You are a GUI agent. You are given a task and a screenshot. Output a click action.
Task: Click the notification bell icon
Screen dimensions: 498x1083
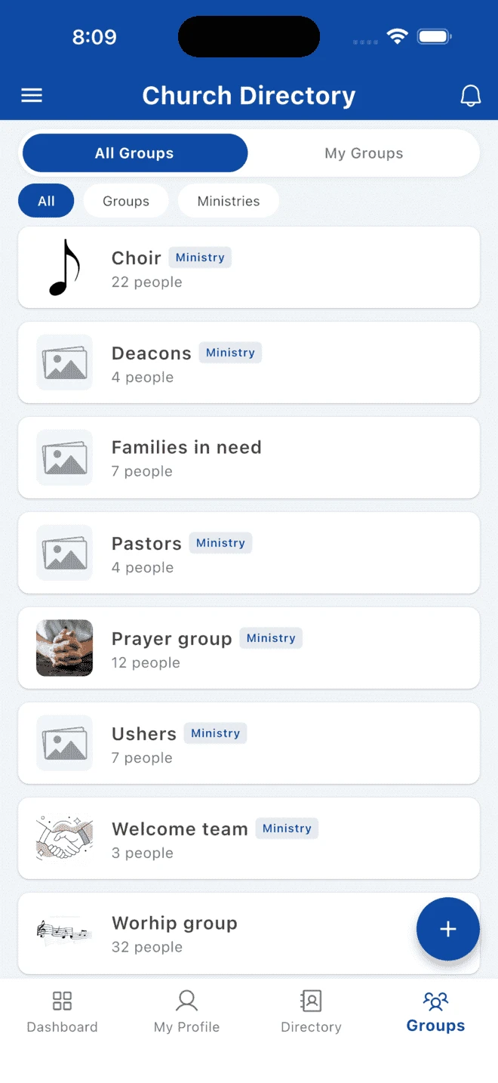(x=471, y=95)
